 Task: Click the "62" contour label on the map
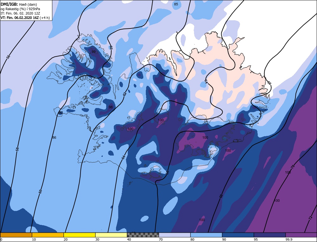[125, 94]
